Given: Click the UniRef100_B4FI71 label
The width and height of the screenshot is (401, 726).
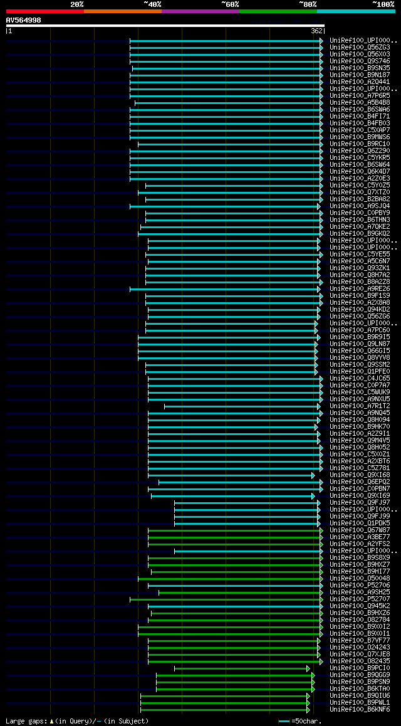Looking at the screenshot, I should 360,116.
